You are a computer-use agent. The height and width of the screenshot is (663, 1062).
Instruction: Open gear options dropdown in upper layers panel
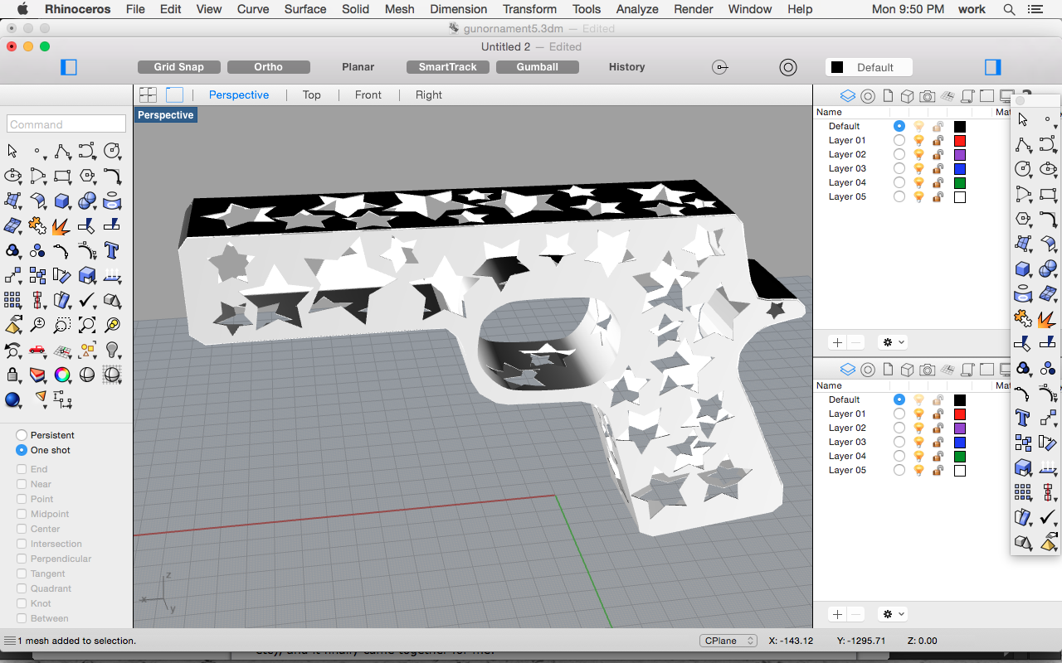(x=894, y=342)
